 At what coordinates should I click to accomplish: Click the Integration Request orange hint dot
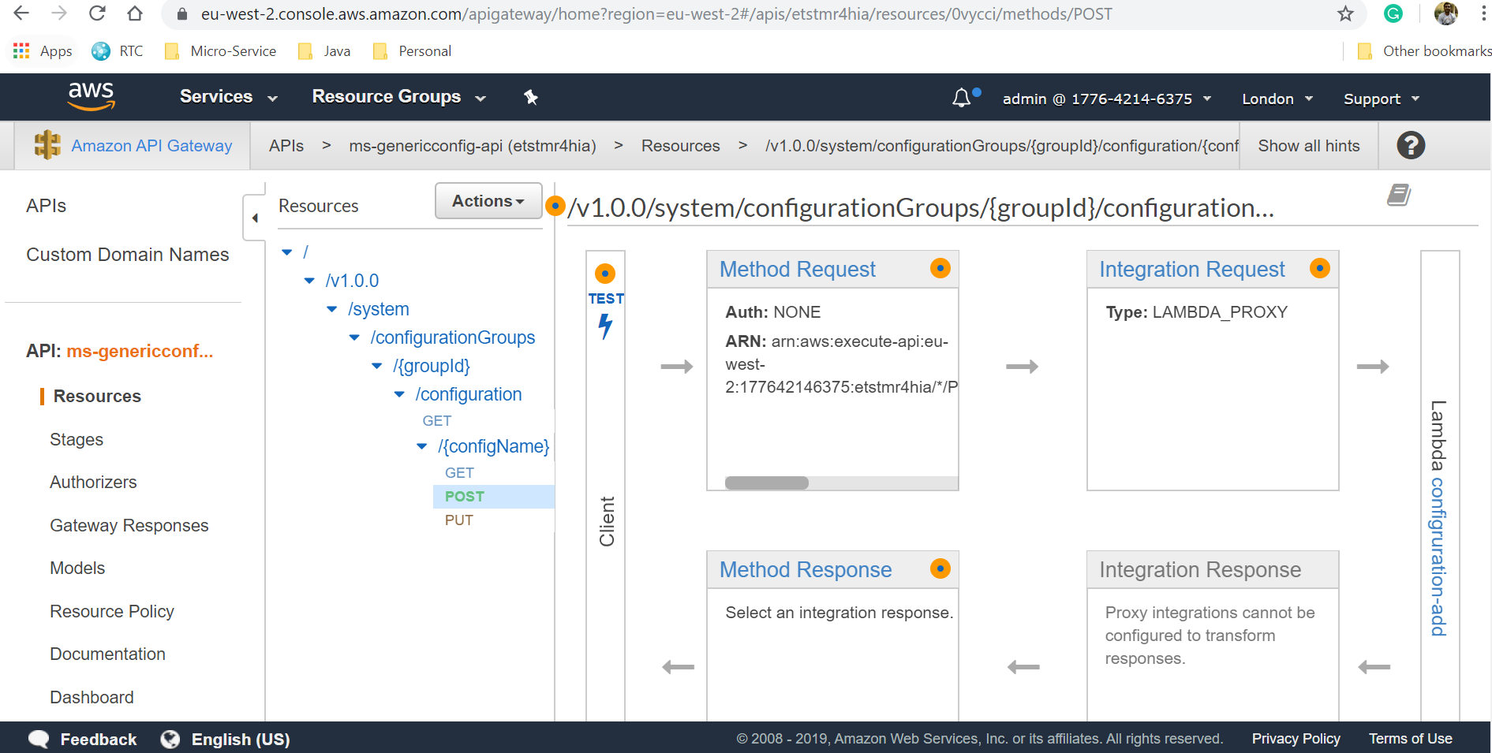click(1319, 268)
